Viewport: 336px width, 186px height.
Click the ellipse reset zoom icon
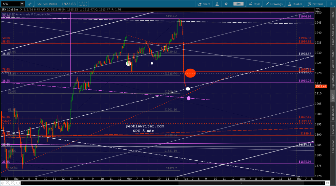click(x=17, y=183)
